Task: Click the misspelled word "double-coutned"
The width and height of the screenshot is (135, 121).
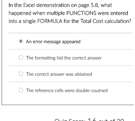Action: (x=92, y=91)
